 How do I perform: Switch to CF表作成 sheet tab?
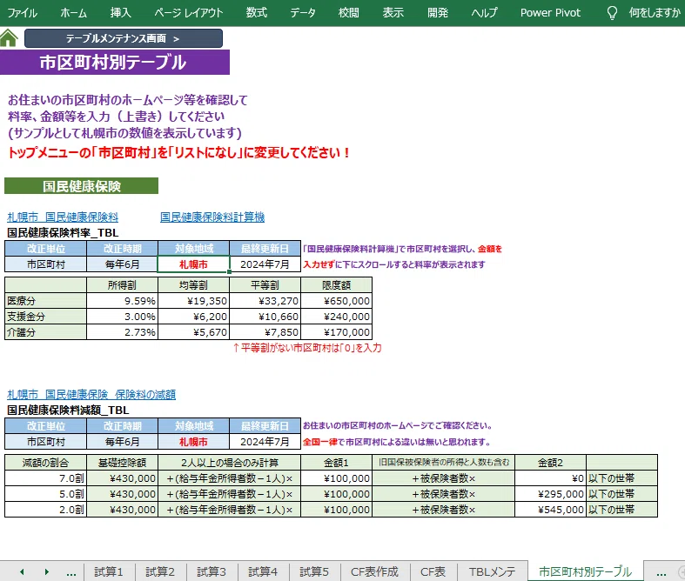(x=374, y=571)
